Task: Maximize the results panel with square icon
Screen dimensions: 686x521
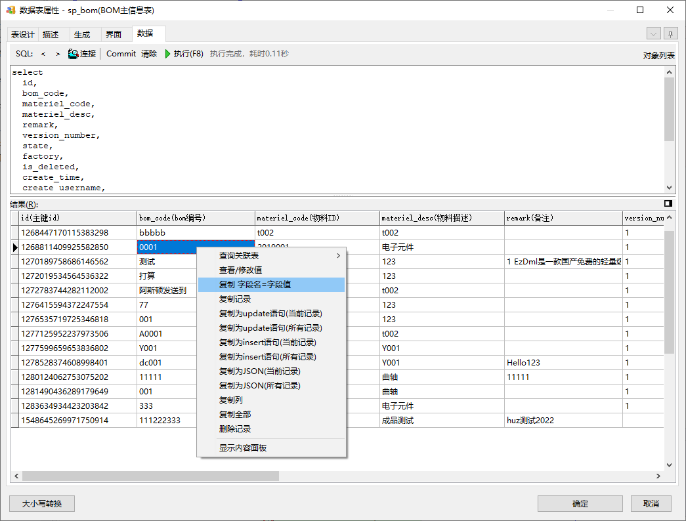Action: tap(668, 203)
